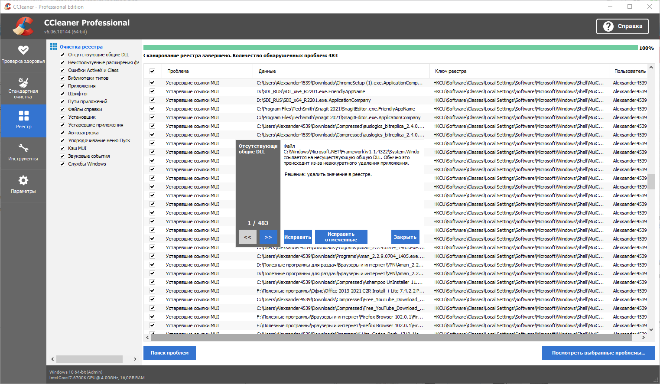Toggle 'Библиотеки типов' checkbox
Image resolution: width=660 pixels, height=384 pixels.
(62, 78)
